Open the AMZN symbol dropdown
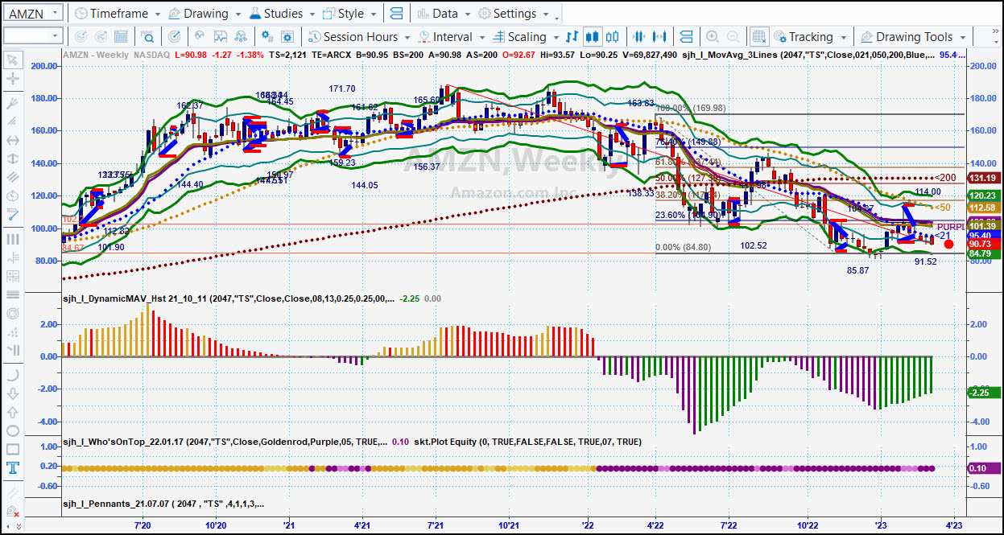 pyautogui.click(x=56, y=14)
